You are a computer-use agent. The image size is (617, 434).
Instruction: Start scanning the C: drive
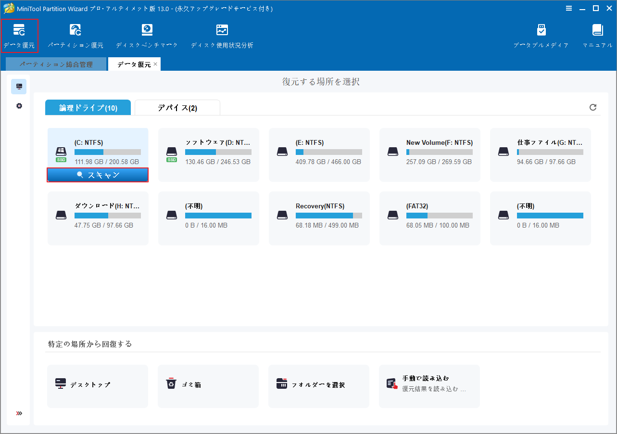[98, 175]
